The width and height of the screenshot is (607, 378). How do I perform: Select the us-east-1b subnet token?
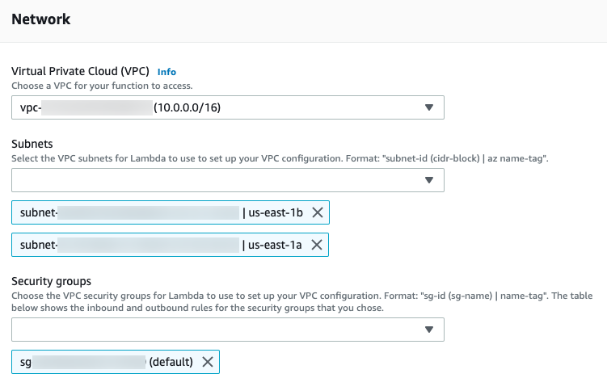point(171,212)
